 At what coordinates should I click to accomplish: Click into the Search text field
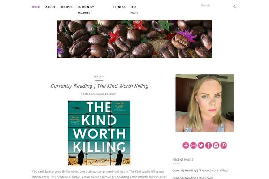point(216,6)
